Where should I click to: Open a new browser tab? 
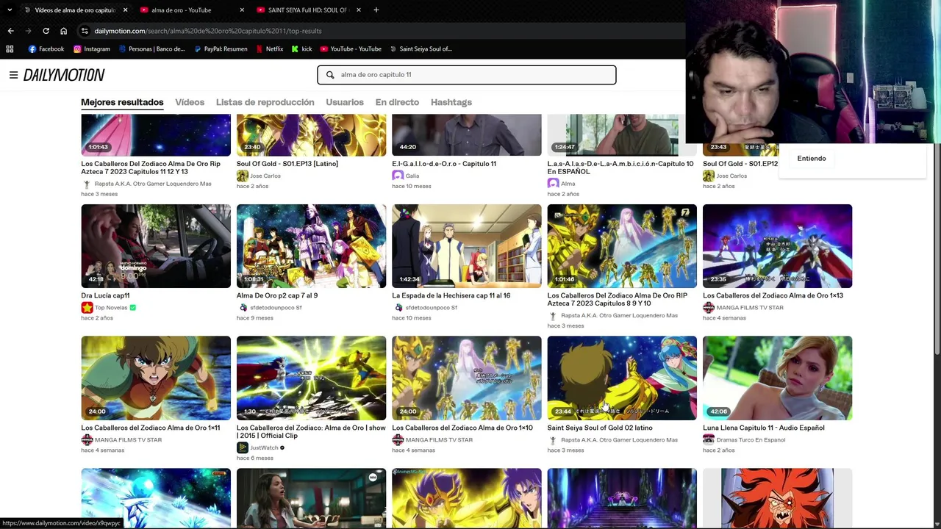point(376,10)
